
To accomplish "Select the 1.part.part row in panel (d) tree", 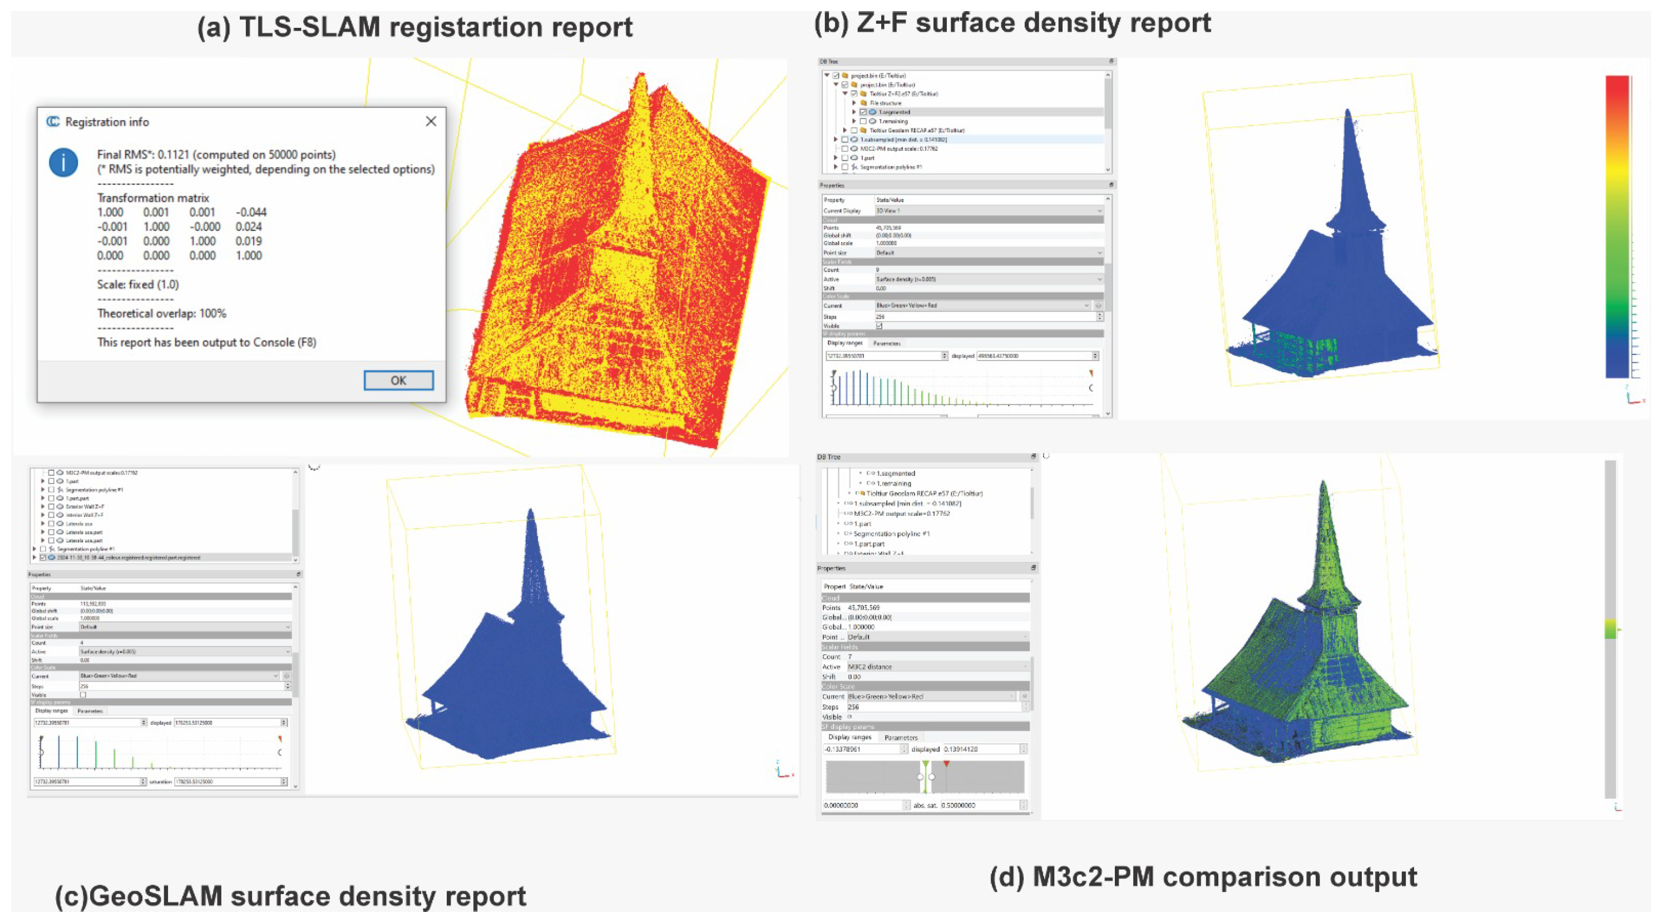I will pos(869,544).
